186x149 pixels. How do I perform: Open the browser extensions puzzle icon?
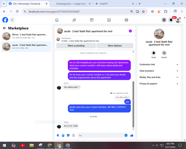pyautogui.click(x=166, y=12)
